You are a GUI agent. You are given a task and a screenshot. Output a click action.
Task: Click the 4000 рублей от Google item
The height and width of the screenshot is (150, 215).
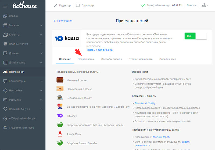click(x=23, y=118)
